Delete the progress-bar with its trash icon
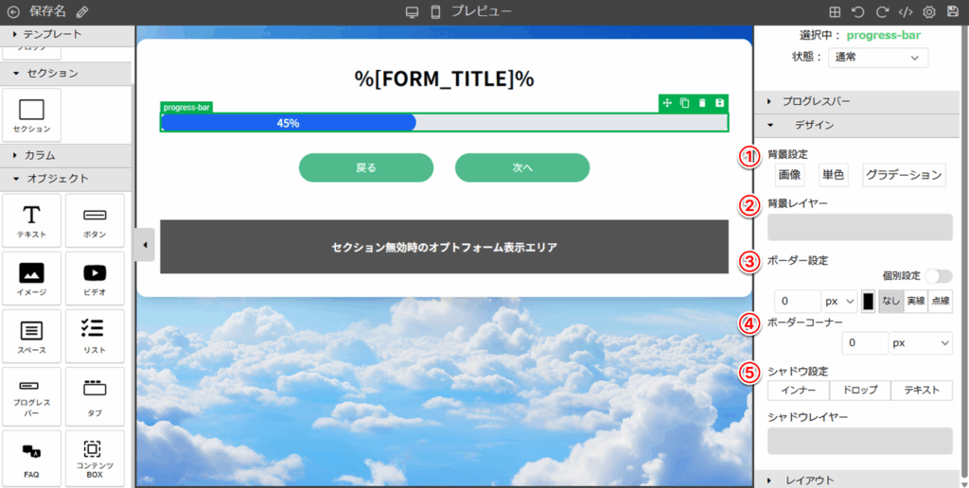Image resolution: width=969 pixels, height=488 pixels. 702,103
